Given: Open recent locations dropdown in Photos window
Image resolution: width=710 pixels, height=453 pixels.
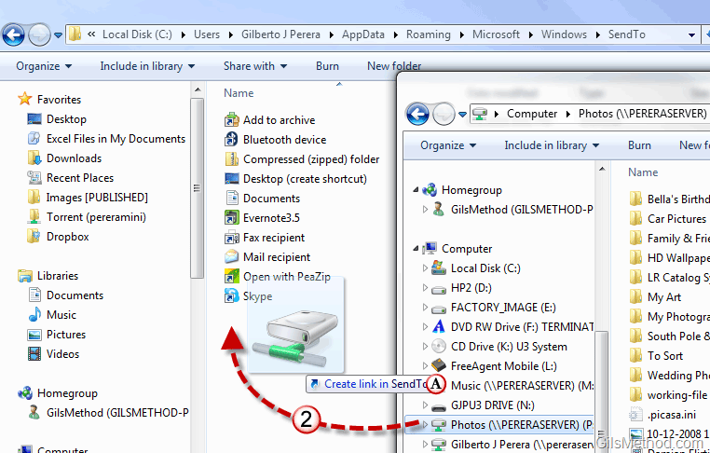Looking at the screenshot, I should click(x=462, y=114).
